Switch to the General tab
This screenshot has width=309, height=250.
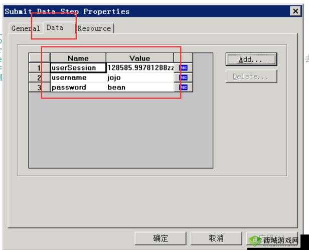pos(25,28)
